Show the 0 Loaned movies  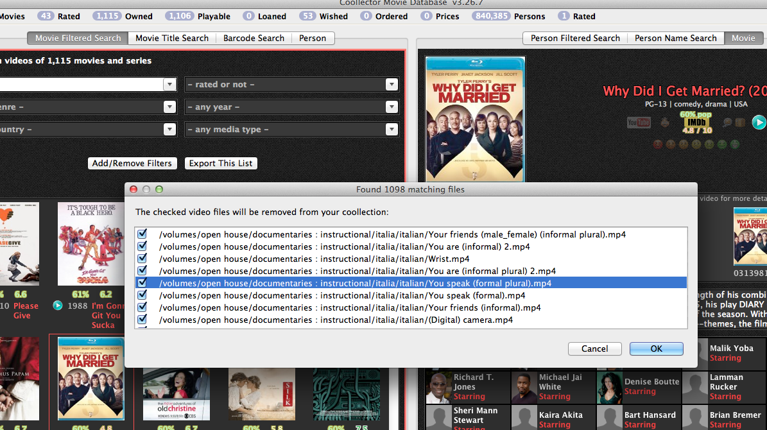(x=264, y=16)
